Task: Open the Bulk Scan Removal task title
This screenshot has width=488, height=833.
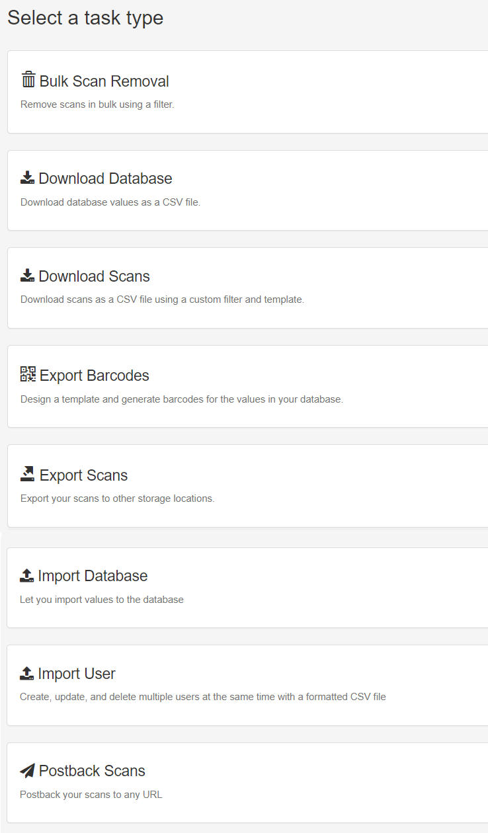Action: tap(104, 81)
